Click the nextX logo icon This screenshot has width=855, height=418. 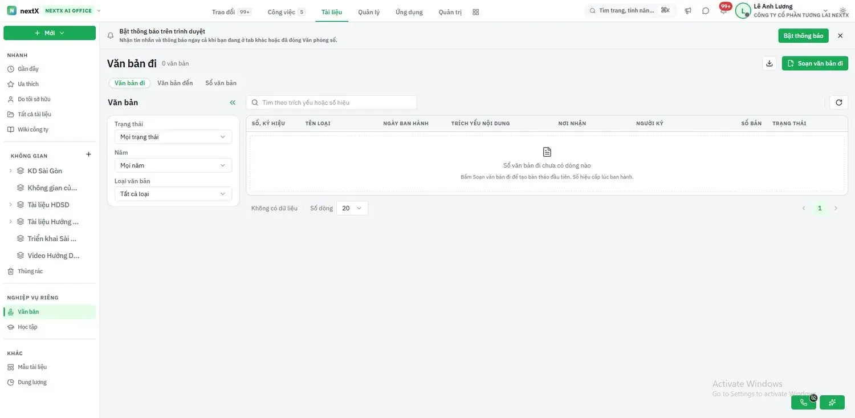tap(11, 11)
